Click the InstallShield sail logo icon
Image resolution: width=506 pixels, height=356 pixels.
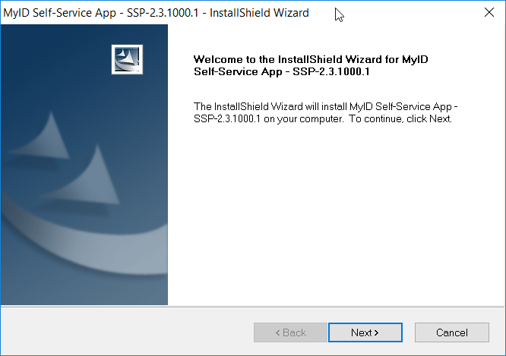pyautogui.click(x=127, y=60)
